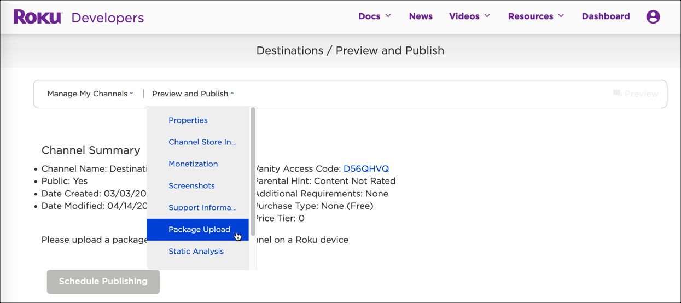The image size is (681, 303).
Task: Open the Manage My Channels dropdown
Action: (90, 94)
